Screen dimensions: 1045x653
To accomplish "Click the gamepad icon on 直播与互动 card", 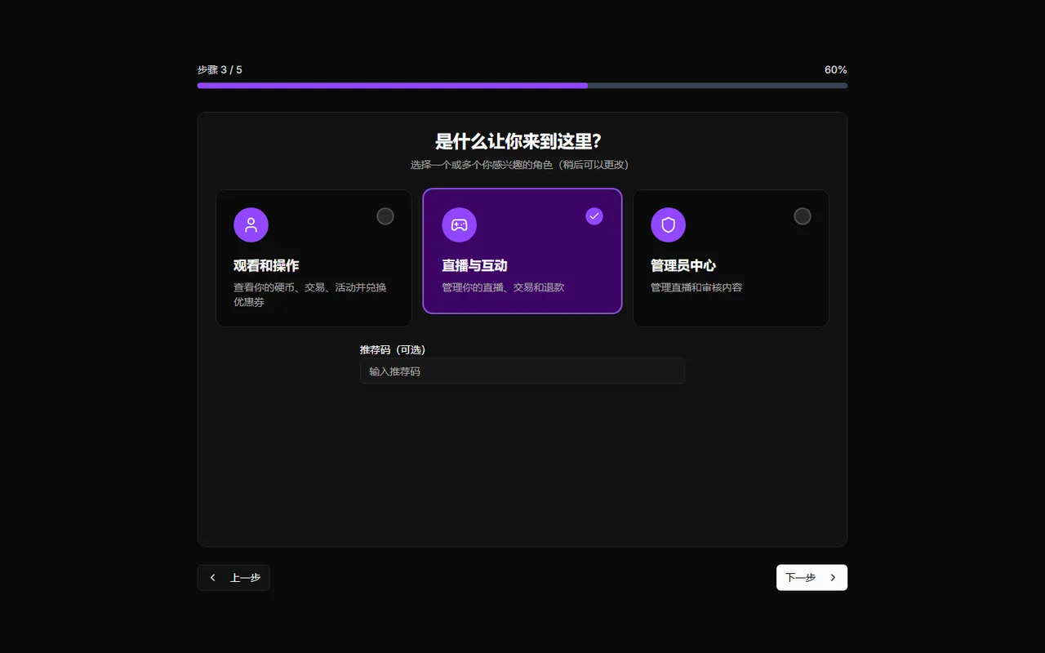I will [460, 224].
